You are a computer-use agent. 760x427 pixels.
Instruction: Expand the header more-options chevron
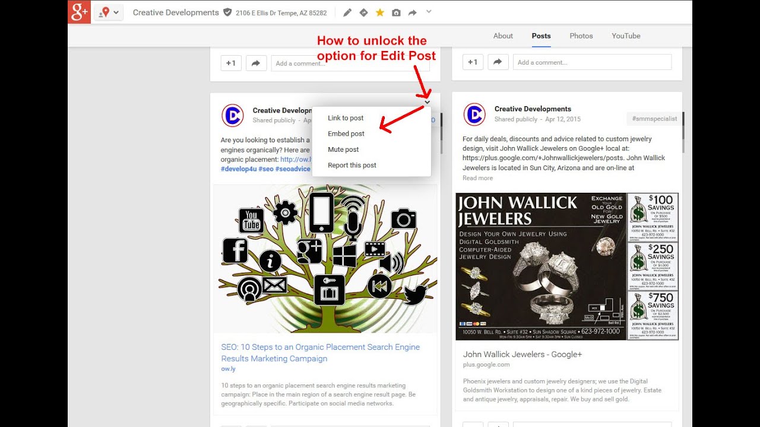point(429,12)
